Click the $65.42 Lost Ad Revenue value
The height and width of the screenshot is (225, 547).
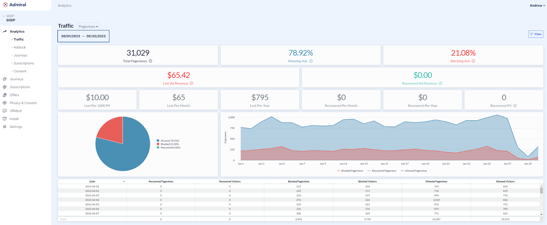click(x=178, y=75)
